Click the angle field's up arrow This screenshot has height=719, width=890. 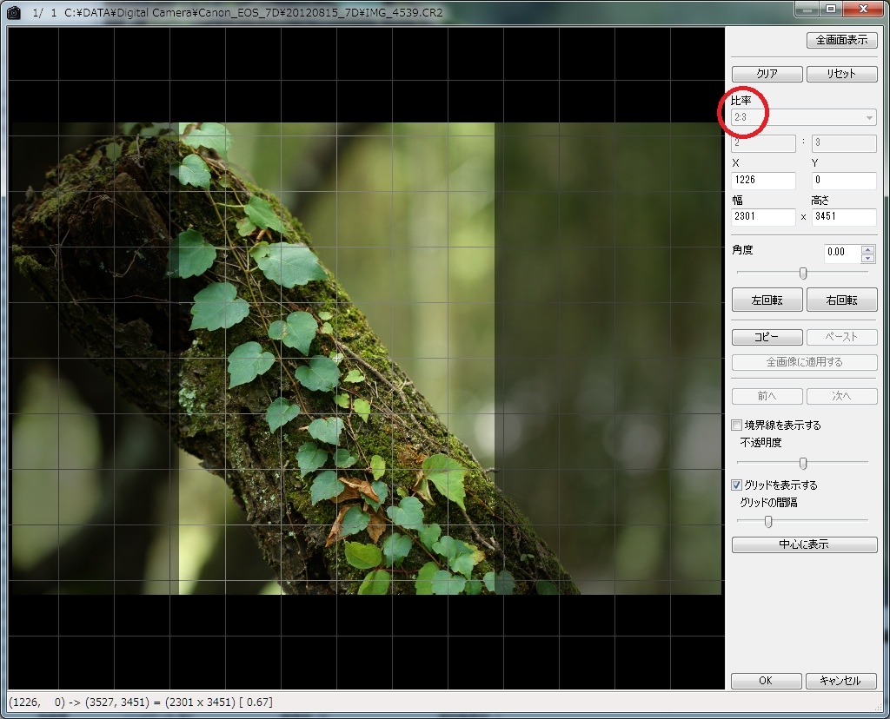(x=867, y=248)
